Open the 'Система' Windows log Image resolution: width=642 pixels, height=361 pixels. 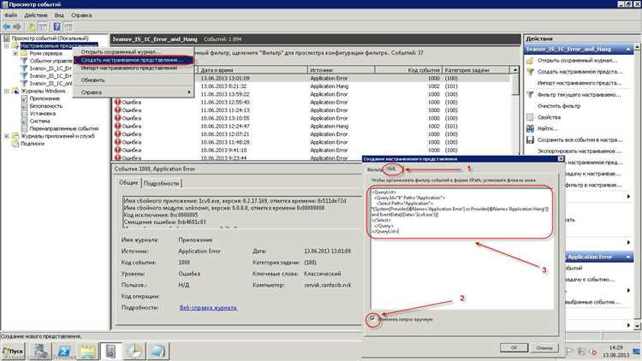(39, 121)
